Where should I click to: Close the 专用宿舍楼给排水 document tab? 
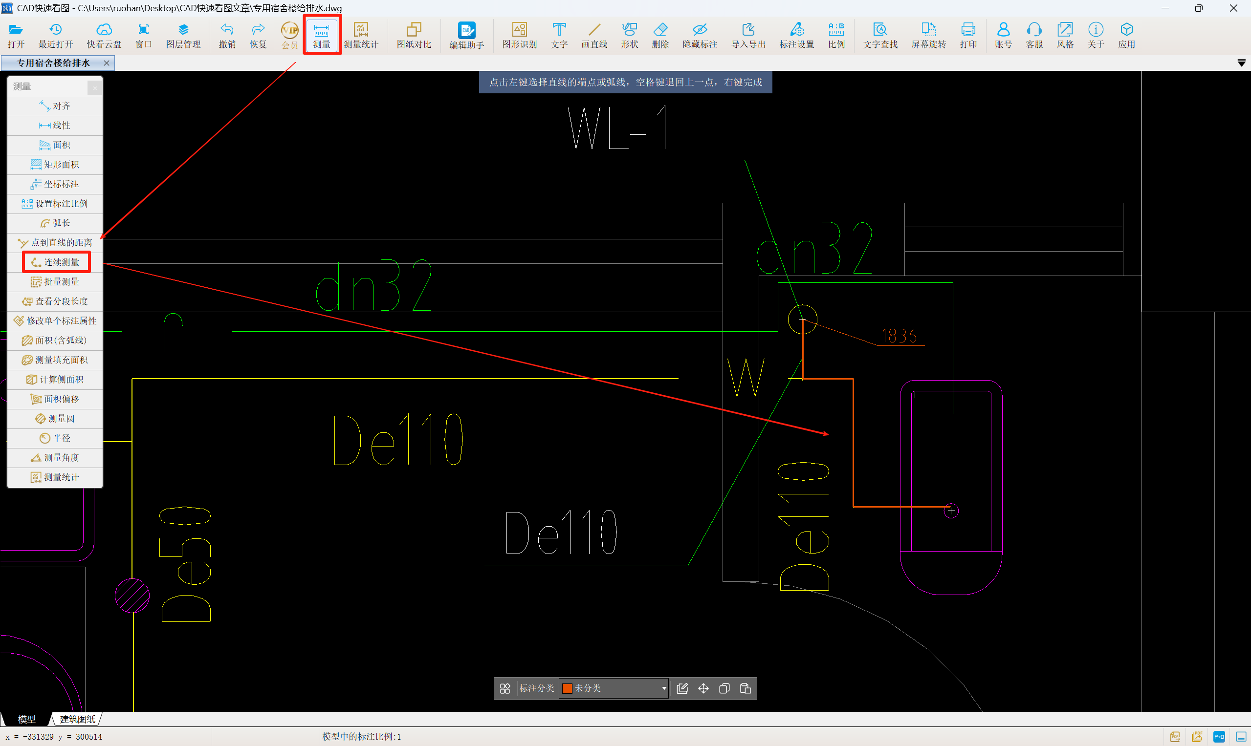point(106,63)
